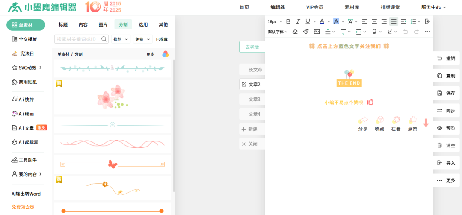Open 商用贴纸 in the sidebar
The width and height of the screenshot is (462, 215).
(24, 82)
